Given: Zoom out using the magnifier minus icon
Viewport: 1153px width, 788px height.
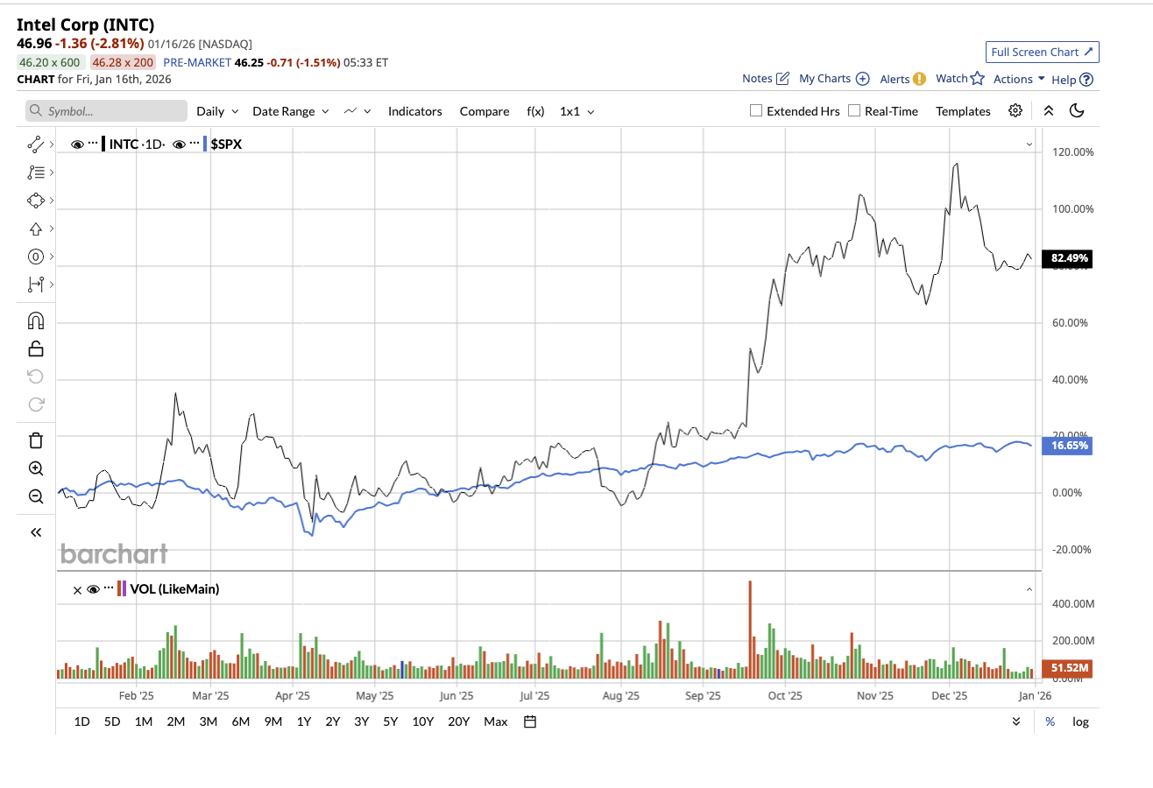Looking at the screenshot, I should tap(36, 496).
